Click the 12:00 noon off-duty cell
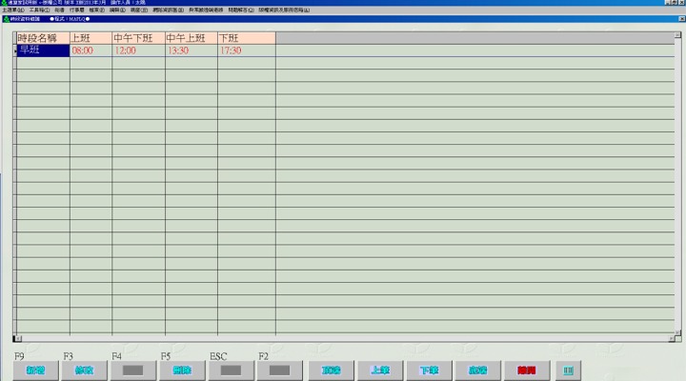Viewport: 686px width, 381px height. point(138,50)
